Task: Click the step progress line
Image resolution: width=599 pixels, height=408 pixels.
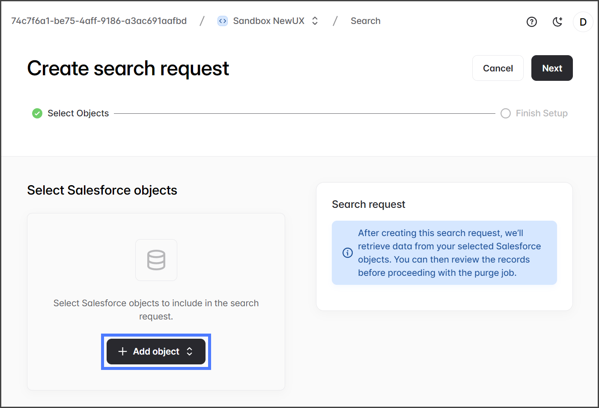Action: point(304,113)
